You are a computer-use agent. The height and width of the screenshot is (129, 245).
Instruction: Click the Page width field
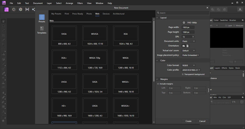pos(188,27)
